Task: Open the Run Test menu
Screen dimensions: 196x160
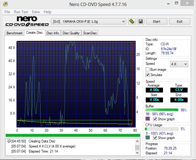Action: (21, 12)
